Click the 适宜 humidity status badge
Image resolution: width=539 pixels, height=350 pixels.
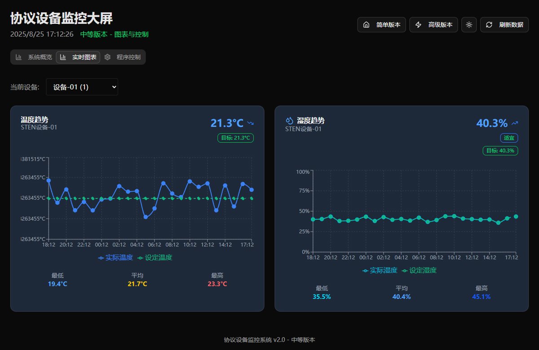pos(509,138)
